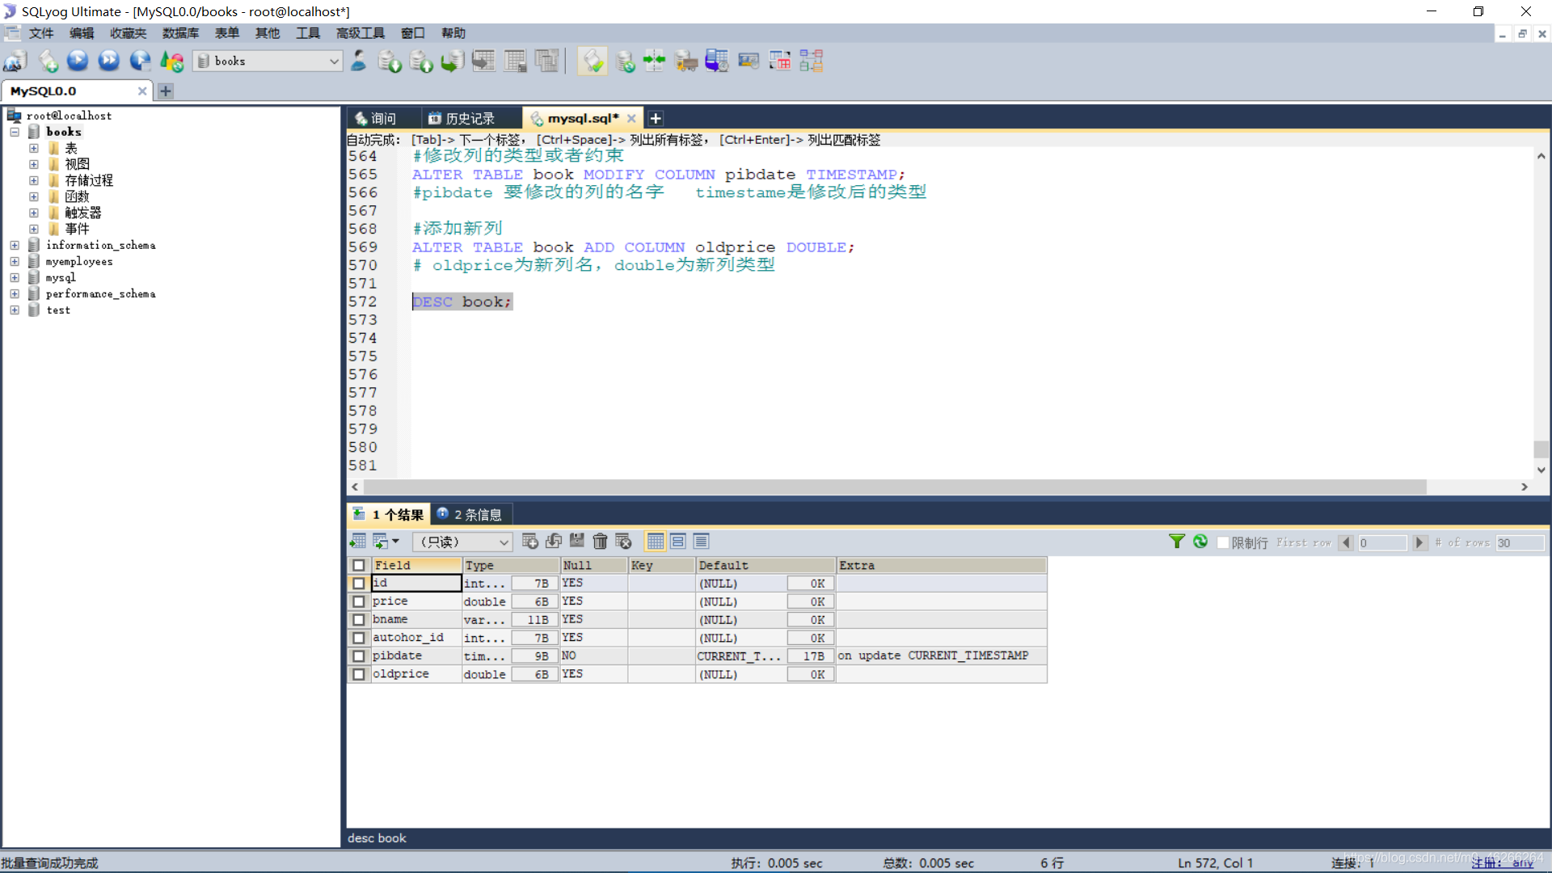Expand the 存储过程 folder
The image size is (1552, 873).
[x=34, y=180]
